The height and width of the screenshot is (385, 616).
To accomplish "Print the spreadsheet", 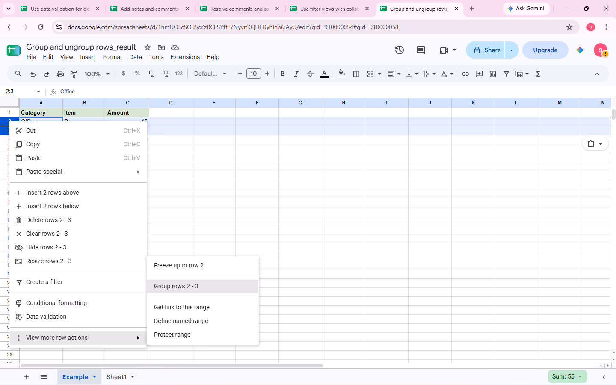I will 60,74.
